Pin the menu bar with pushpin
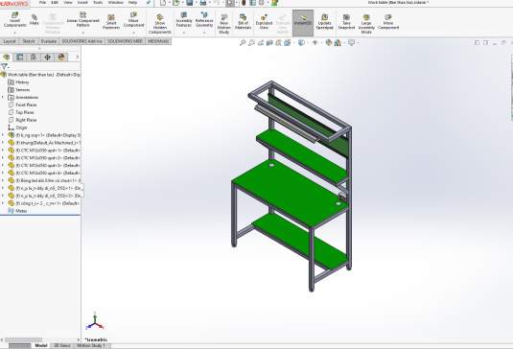 click(x=149, y=3)
